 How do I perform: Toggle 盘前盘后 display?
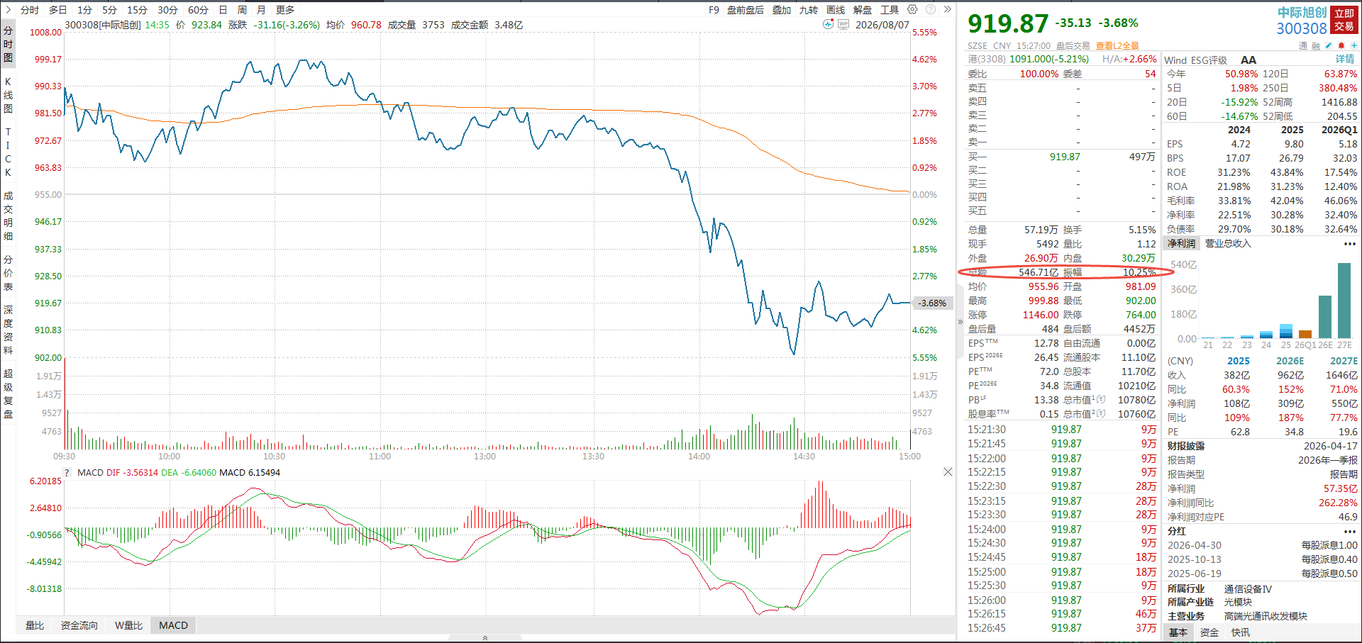[746, 10]
